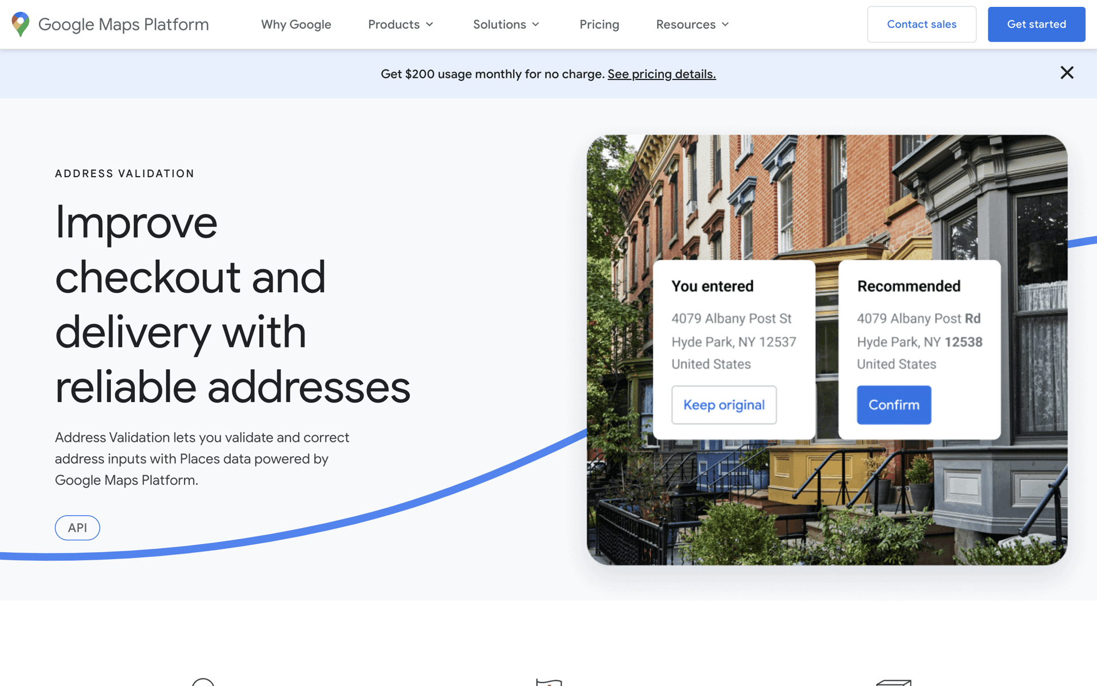Click the '4079 Albany Post St' text
1097x686 pixels.
[731, 318]
